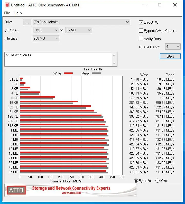The image size is (185, 204).
Task: Uncheck the Direct I/O checkbox
Action: pyautogui.click(x=141, y=22)
